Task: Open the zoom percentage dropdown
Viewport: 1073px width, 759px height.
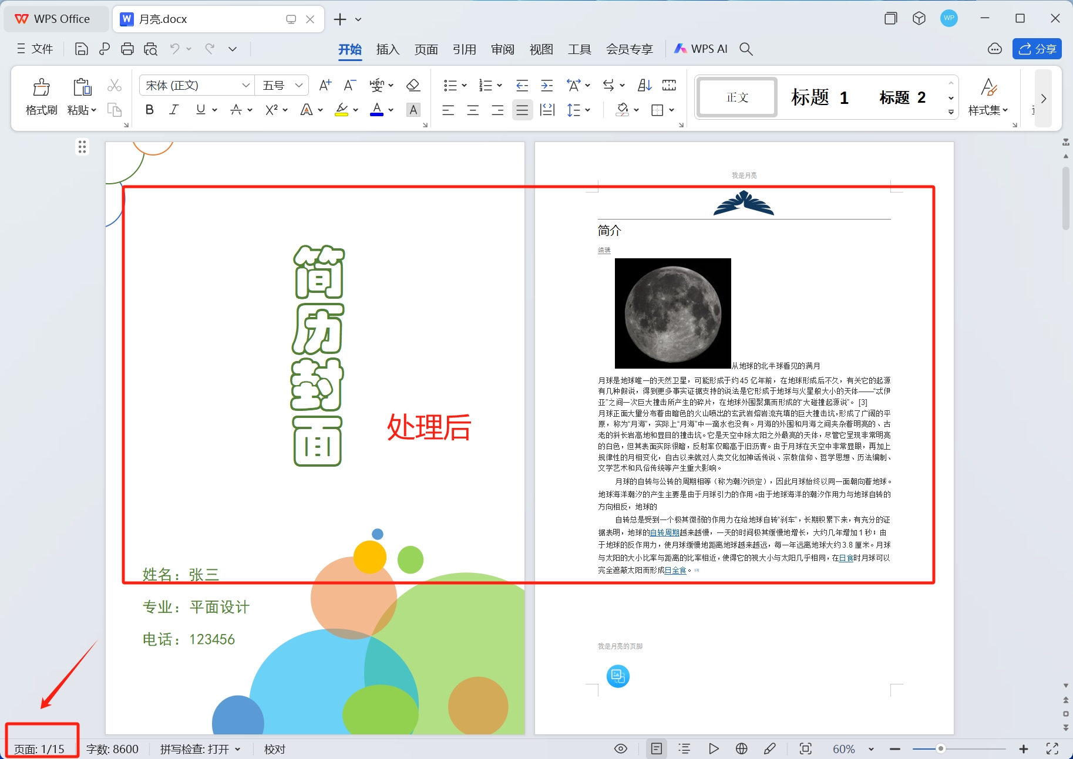Action: coord(872,749)
